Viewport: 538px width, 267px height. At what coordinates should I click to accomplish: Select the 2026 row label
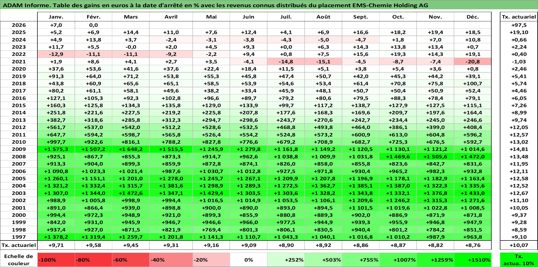coord(19,25)
